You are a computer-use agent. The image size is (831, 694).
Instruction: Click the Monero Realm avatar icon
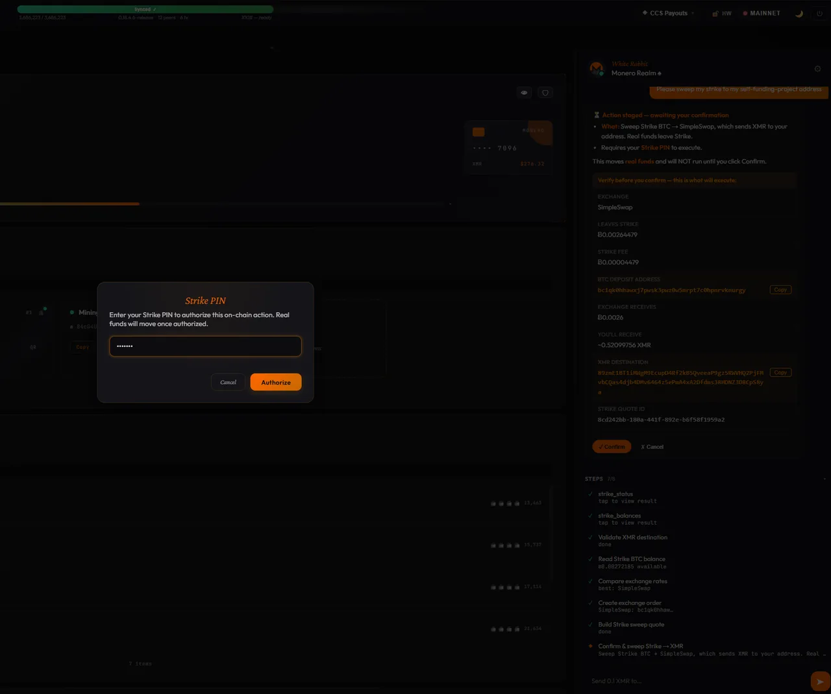[596, 68]
